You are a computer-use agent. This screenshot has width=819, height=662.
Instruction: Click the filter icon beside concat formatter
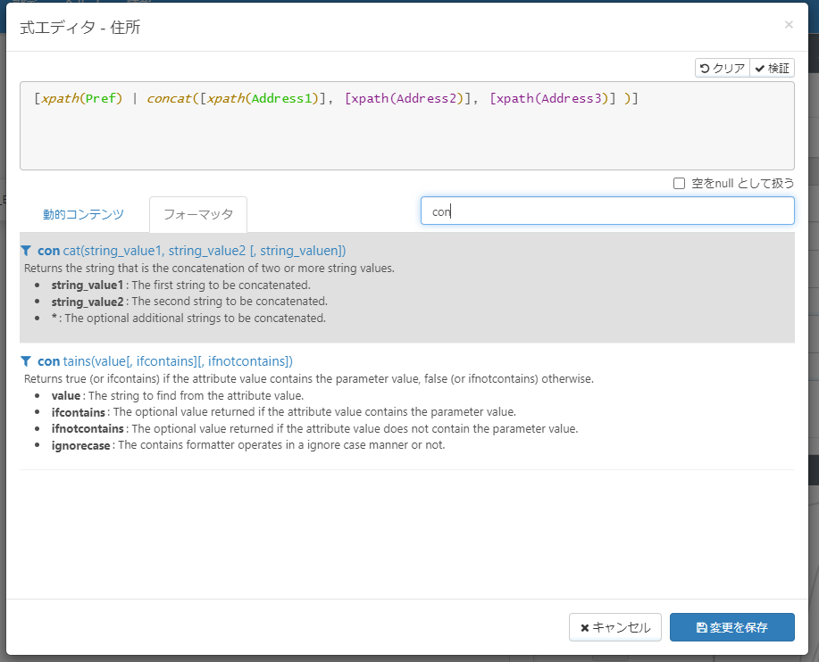(x=26, y=251)
